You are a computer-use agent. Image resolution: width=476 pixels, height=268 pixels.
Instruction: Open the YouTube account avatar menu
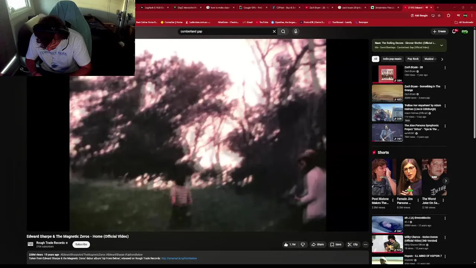[x=464, y=31]
